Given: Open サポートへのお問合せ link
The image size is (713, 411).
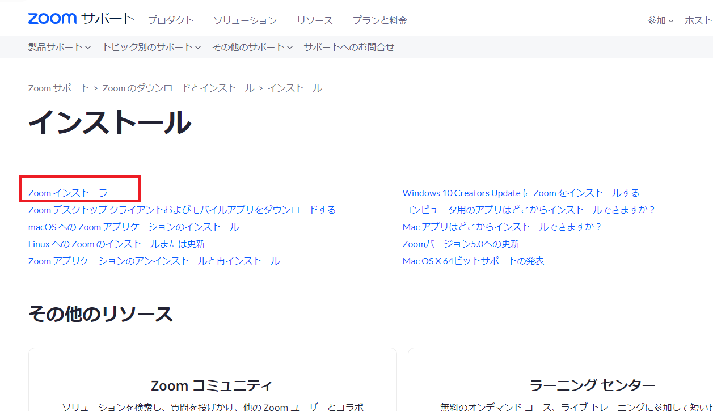Looking at the screenshot, I should point(349,47).
